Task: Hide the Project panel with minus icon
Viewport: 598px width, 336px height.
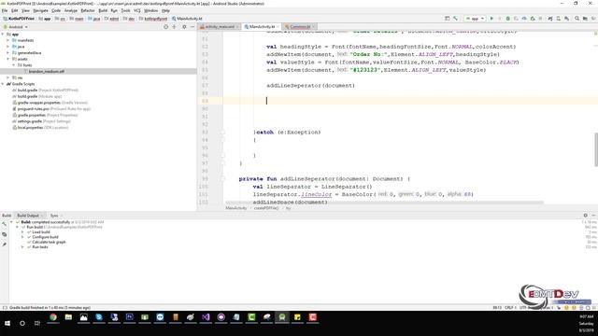Action: [192, 27]
